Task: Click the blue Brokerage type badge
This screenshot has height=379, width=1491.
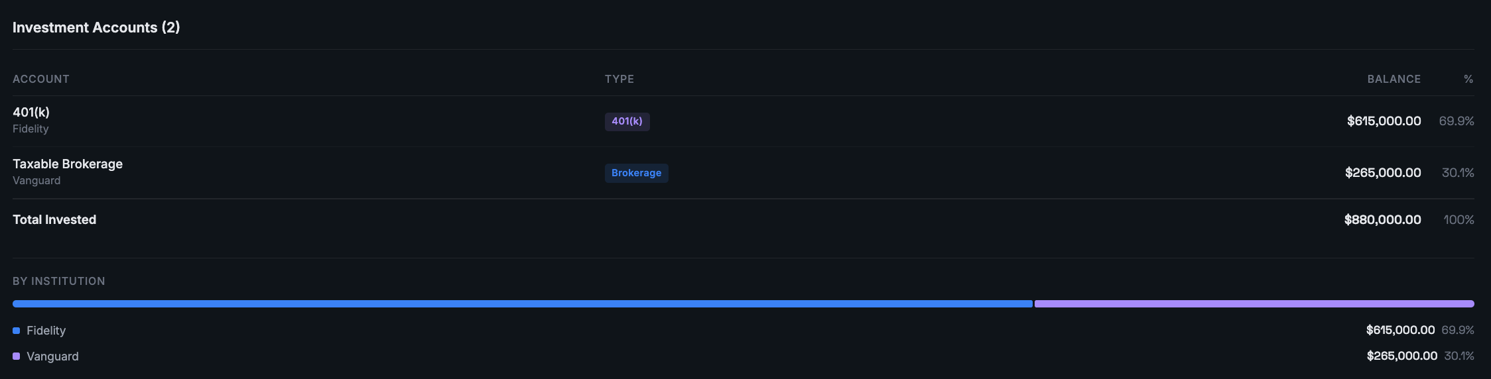Action: [x=636, y=173]
